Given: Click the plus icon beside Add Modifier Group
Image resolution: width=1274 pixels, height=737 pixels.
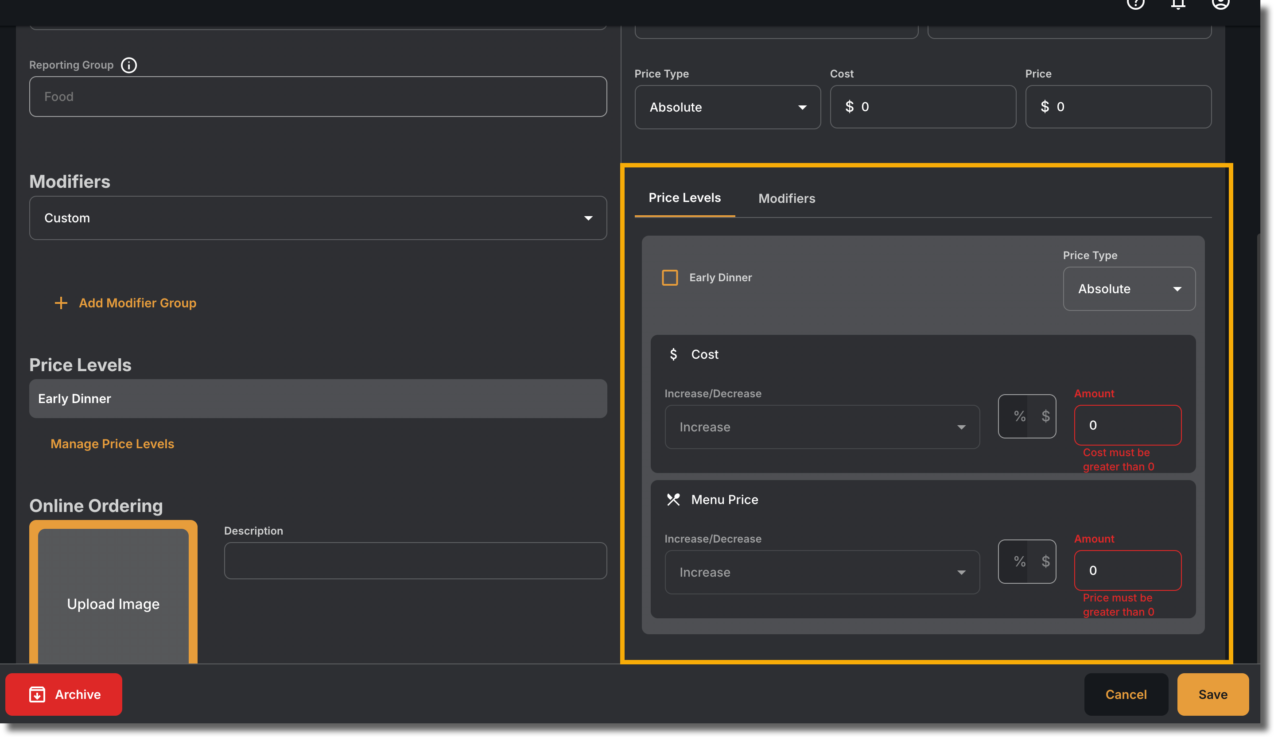Looking at the screenshot, I should pos(61,303).
